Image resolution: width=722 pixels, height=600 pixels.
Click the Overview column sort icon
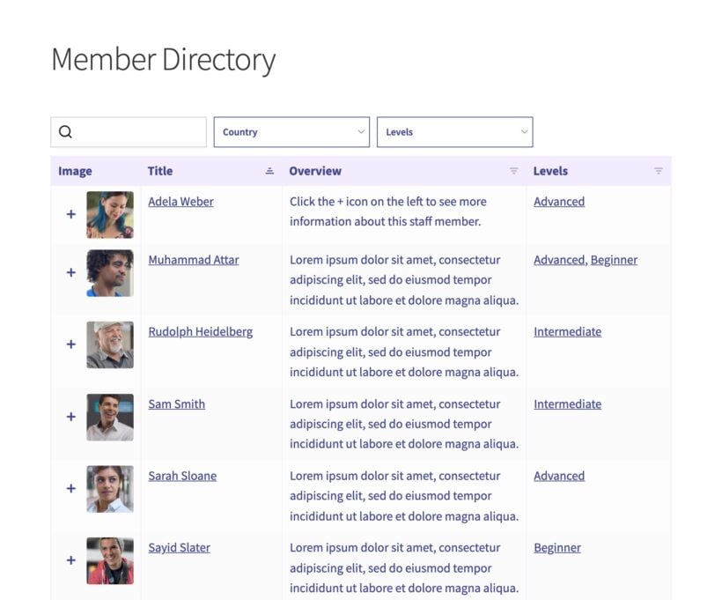click(514, 171)
